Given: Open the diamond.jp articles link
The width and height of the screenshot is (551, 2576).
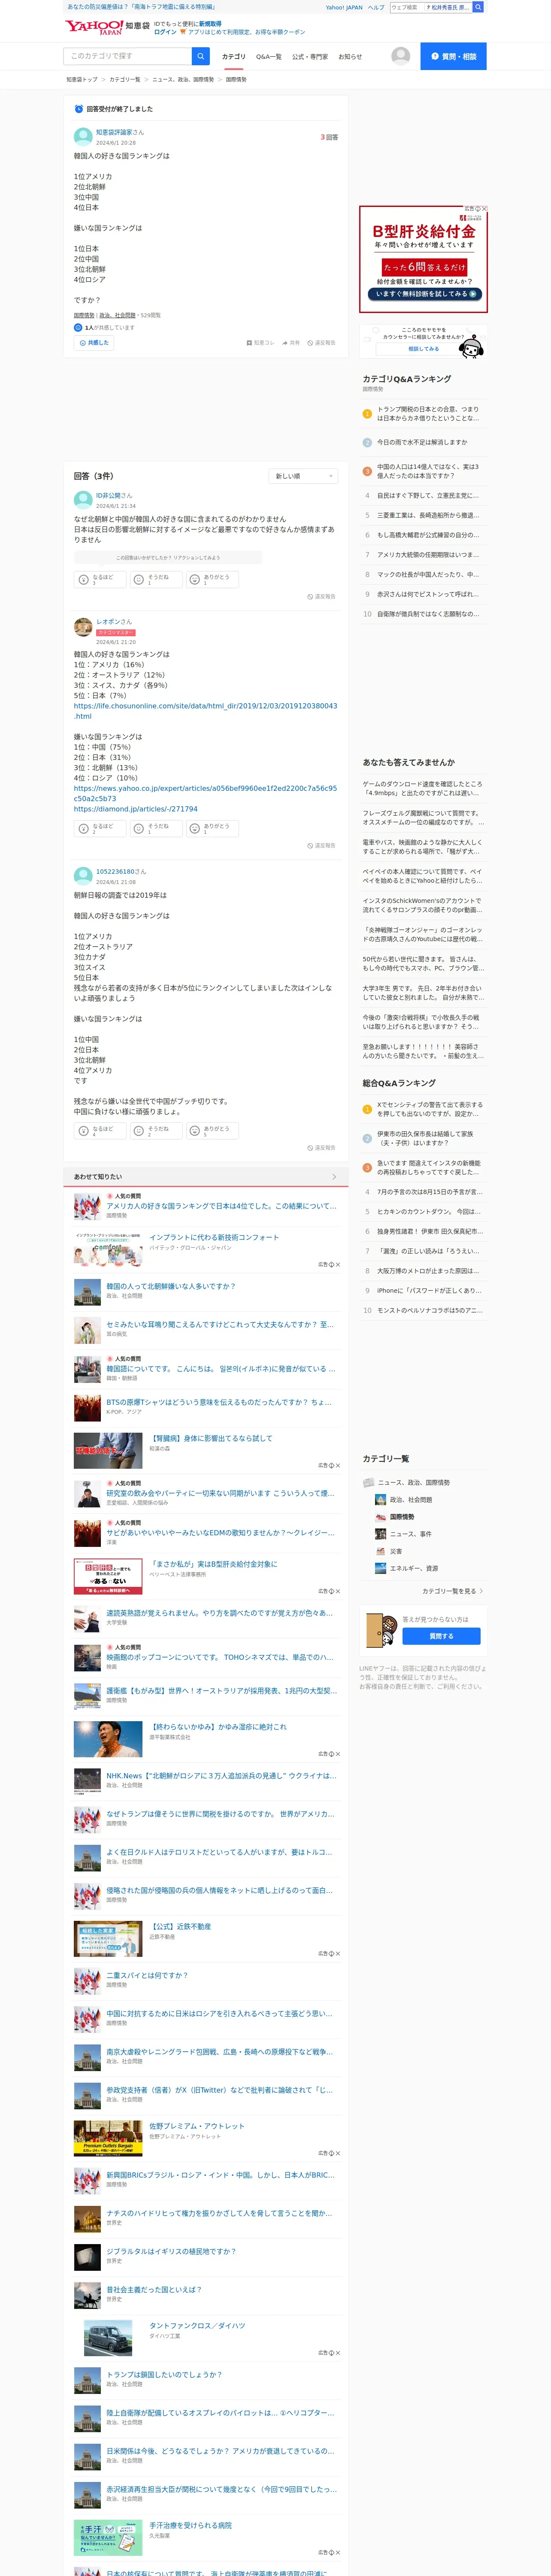Looking at the screenshot, I should (x=136, y=809).
